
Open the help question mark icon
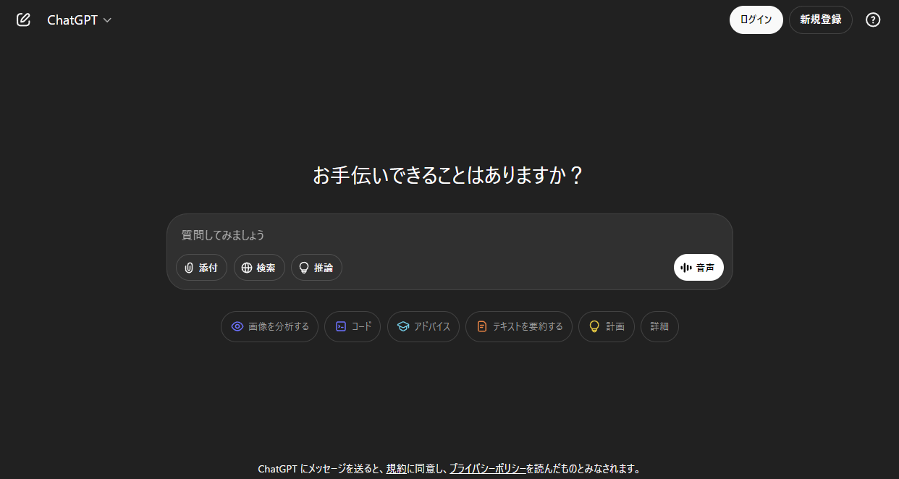coord(873,20)
